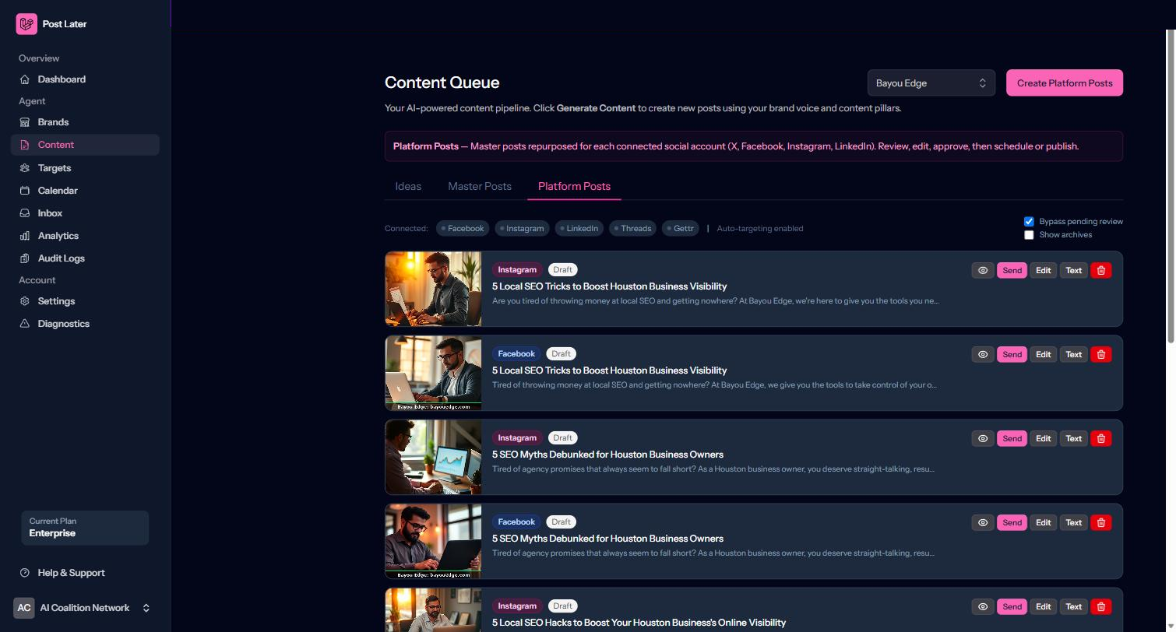
Task: Open Audit Logs in the sidebar
Action: [85, 258]
